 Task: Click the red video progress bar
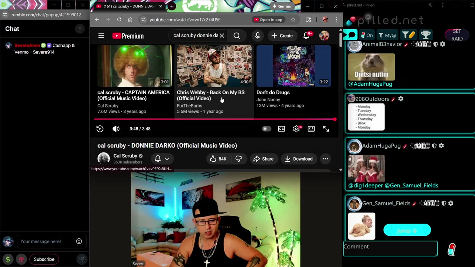pyautogui.click(x=214, y=119)
